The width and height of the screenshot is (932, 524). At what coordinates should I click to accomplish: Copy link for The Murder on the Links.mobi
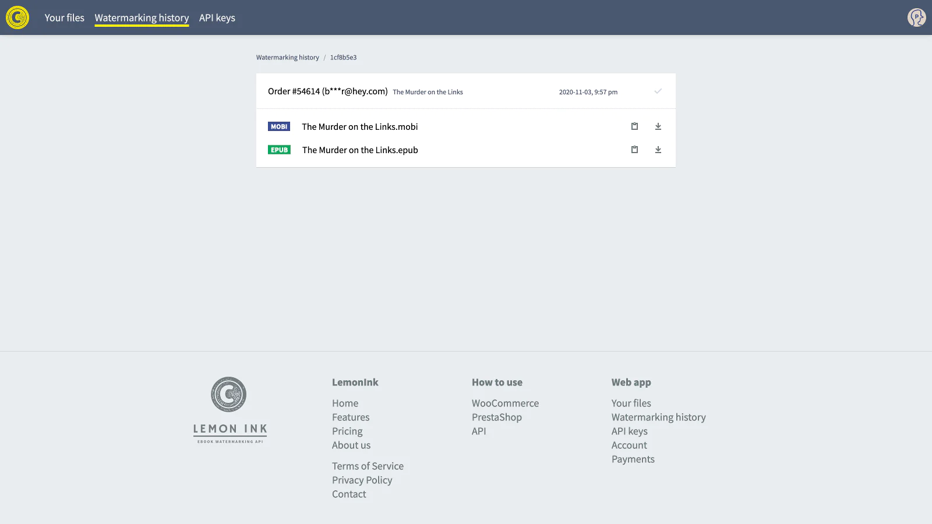[x=634, y=126]
